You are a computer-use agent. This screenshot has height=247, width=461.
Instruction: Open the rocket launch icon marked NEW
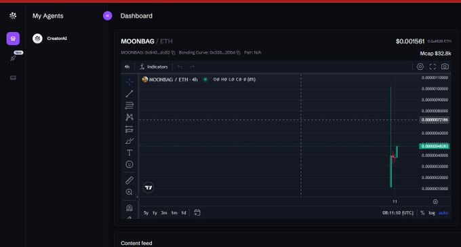coord(13,58)
